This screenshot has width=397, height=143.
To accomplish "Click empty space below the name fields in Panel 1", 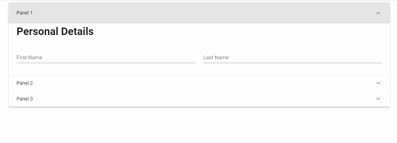I will click(x=199, y=69).
